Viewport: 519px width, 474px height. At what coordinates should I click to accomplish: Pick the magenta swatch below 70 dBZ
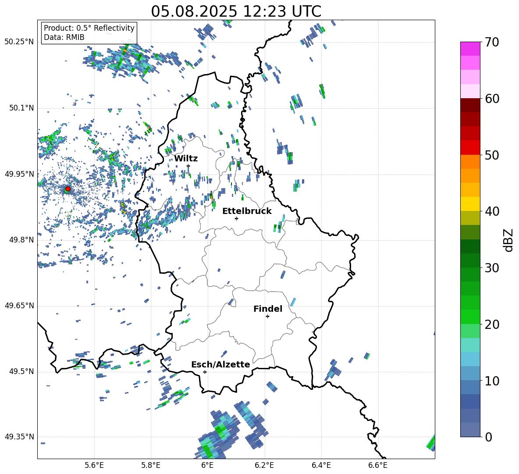(470, 49)
